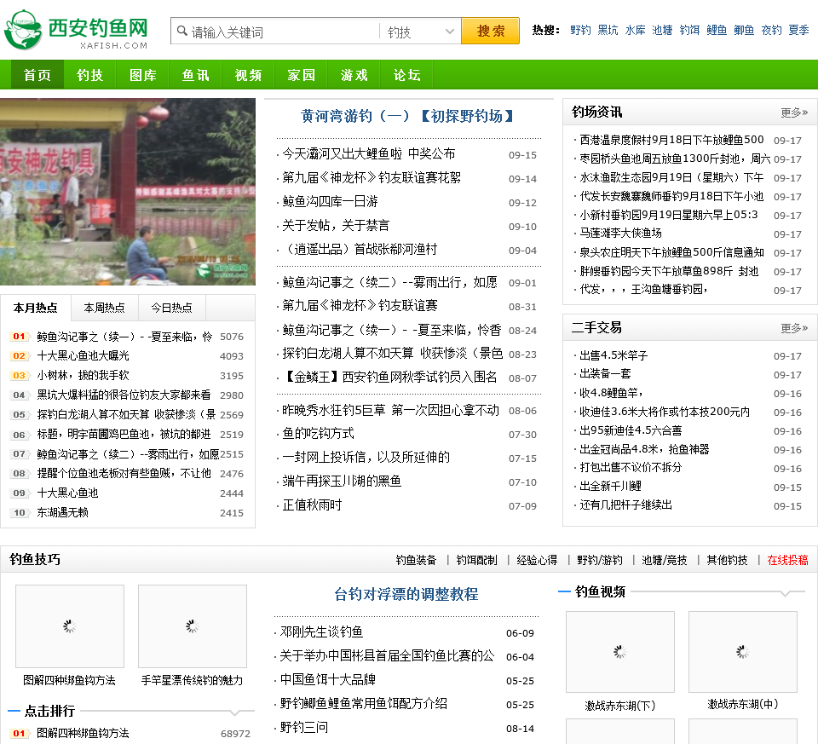Screen dimensions: 818x744
Task: Click the 西安神龙钓具 featured photo
Action: [127, 192]
